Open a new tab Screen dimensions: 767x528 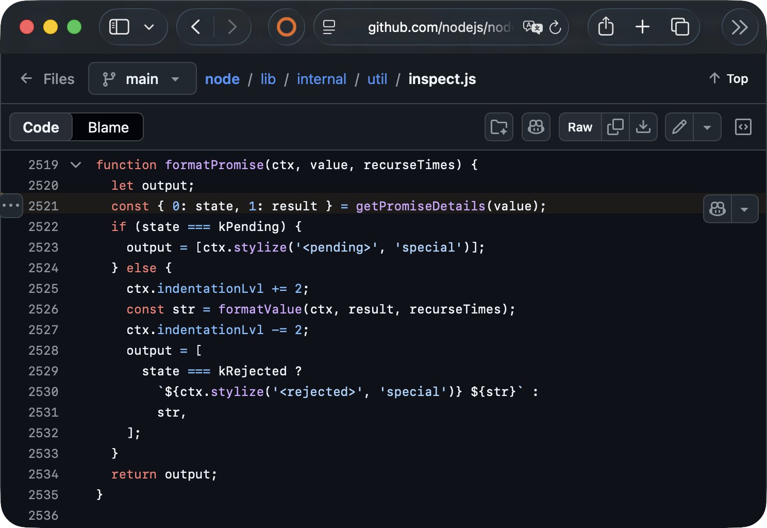pos(642,27)
